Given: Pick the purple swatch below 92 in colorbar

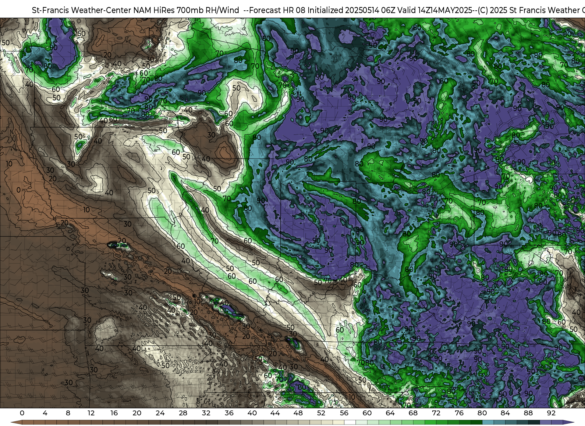Looking at the screenshot, I should [x=557, y=422].
